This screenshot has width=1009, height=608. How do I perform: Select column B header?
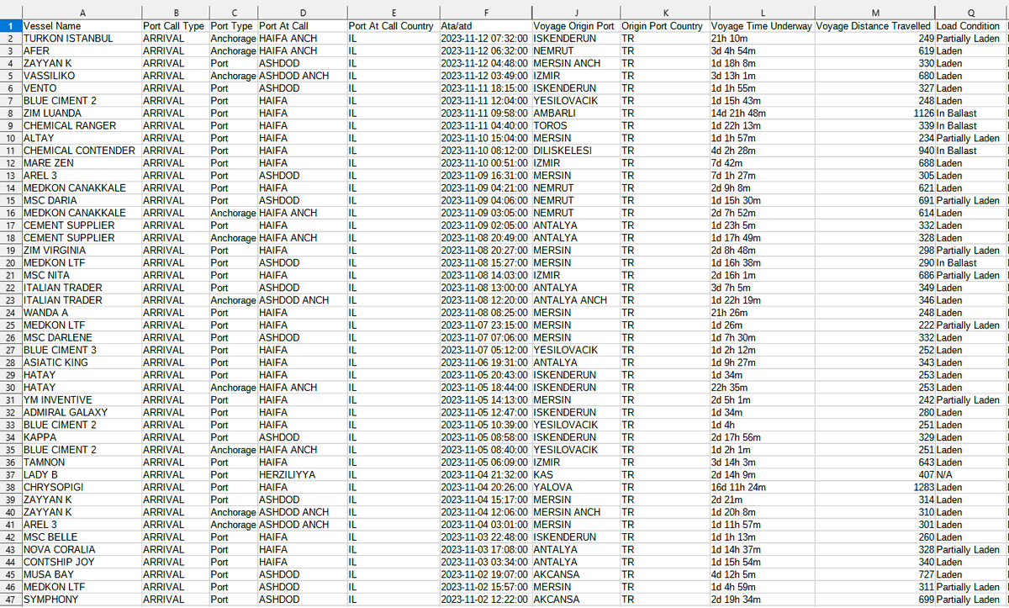coord(175,13)
